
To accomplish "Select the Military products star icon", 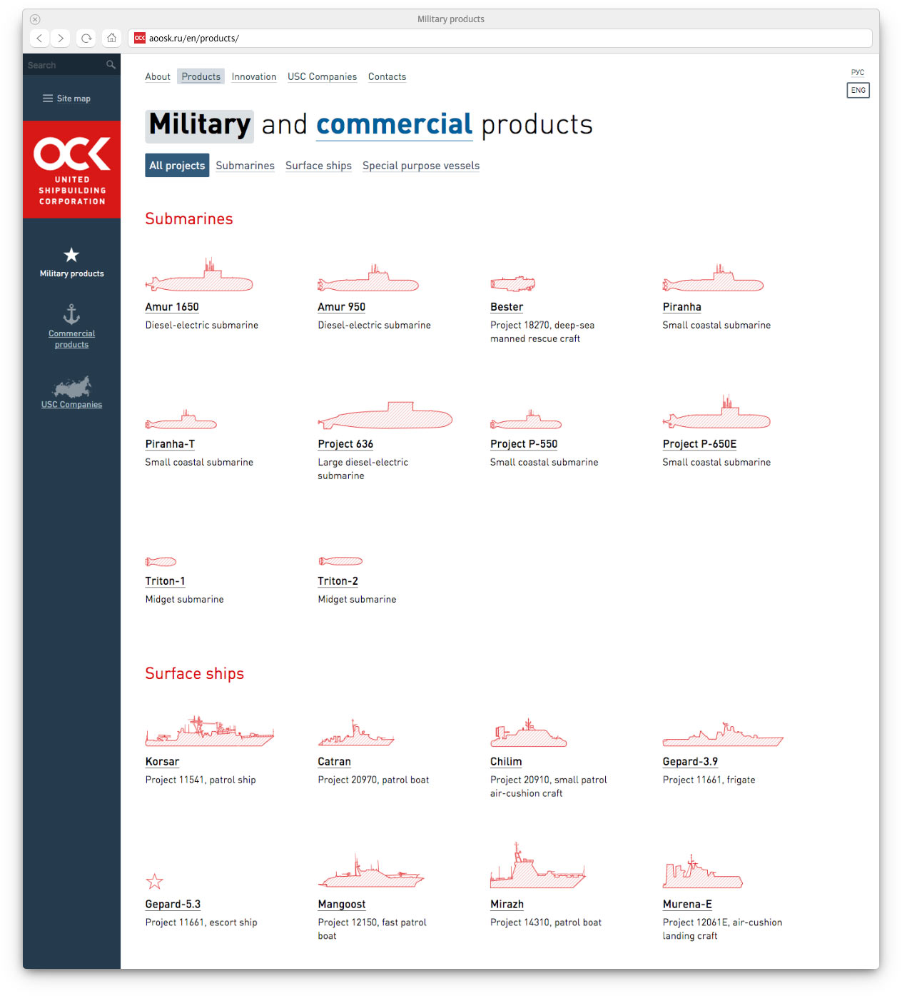I will pos(71,255).
